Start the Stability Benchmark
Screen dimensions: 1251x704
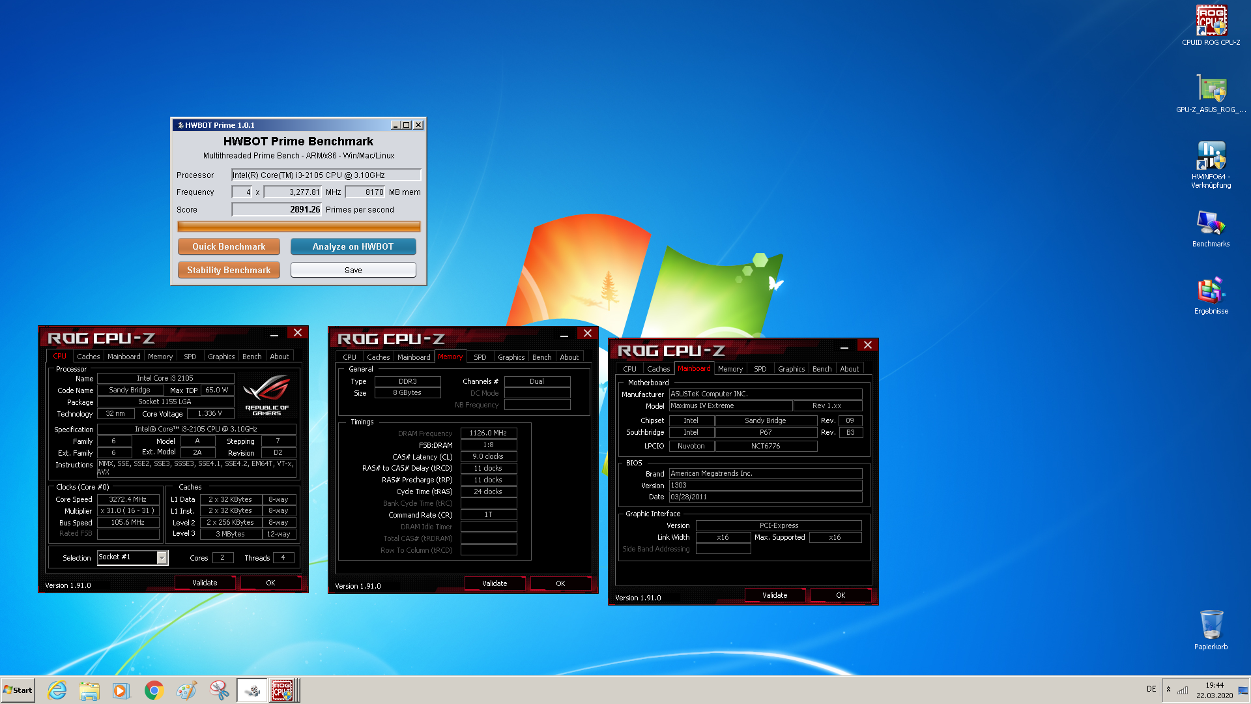point(229,270)
